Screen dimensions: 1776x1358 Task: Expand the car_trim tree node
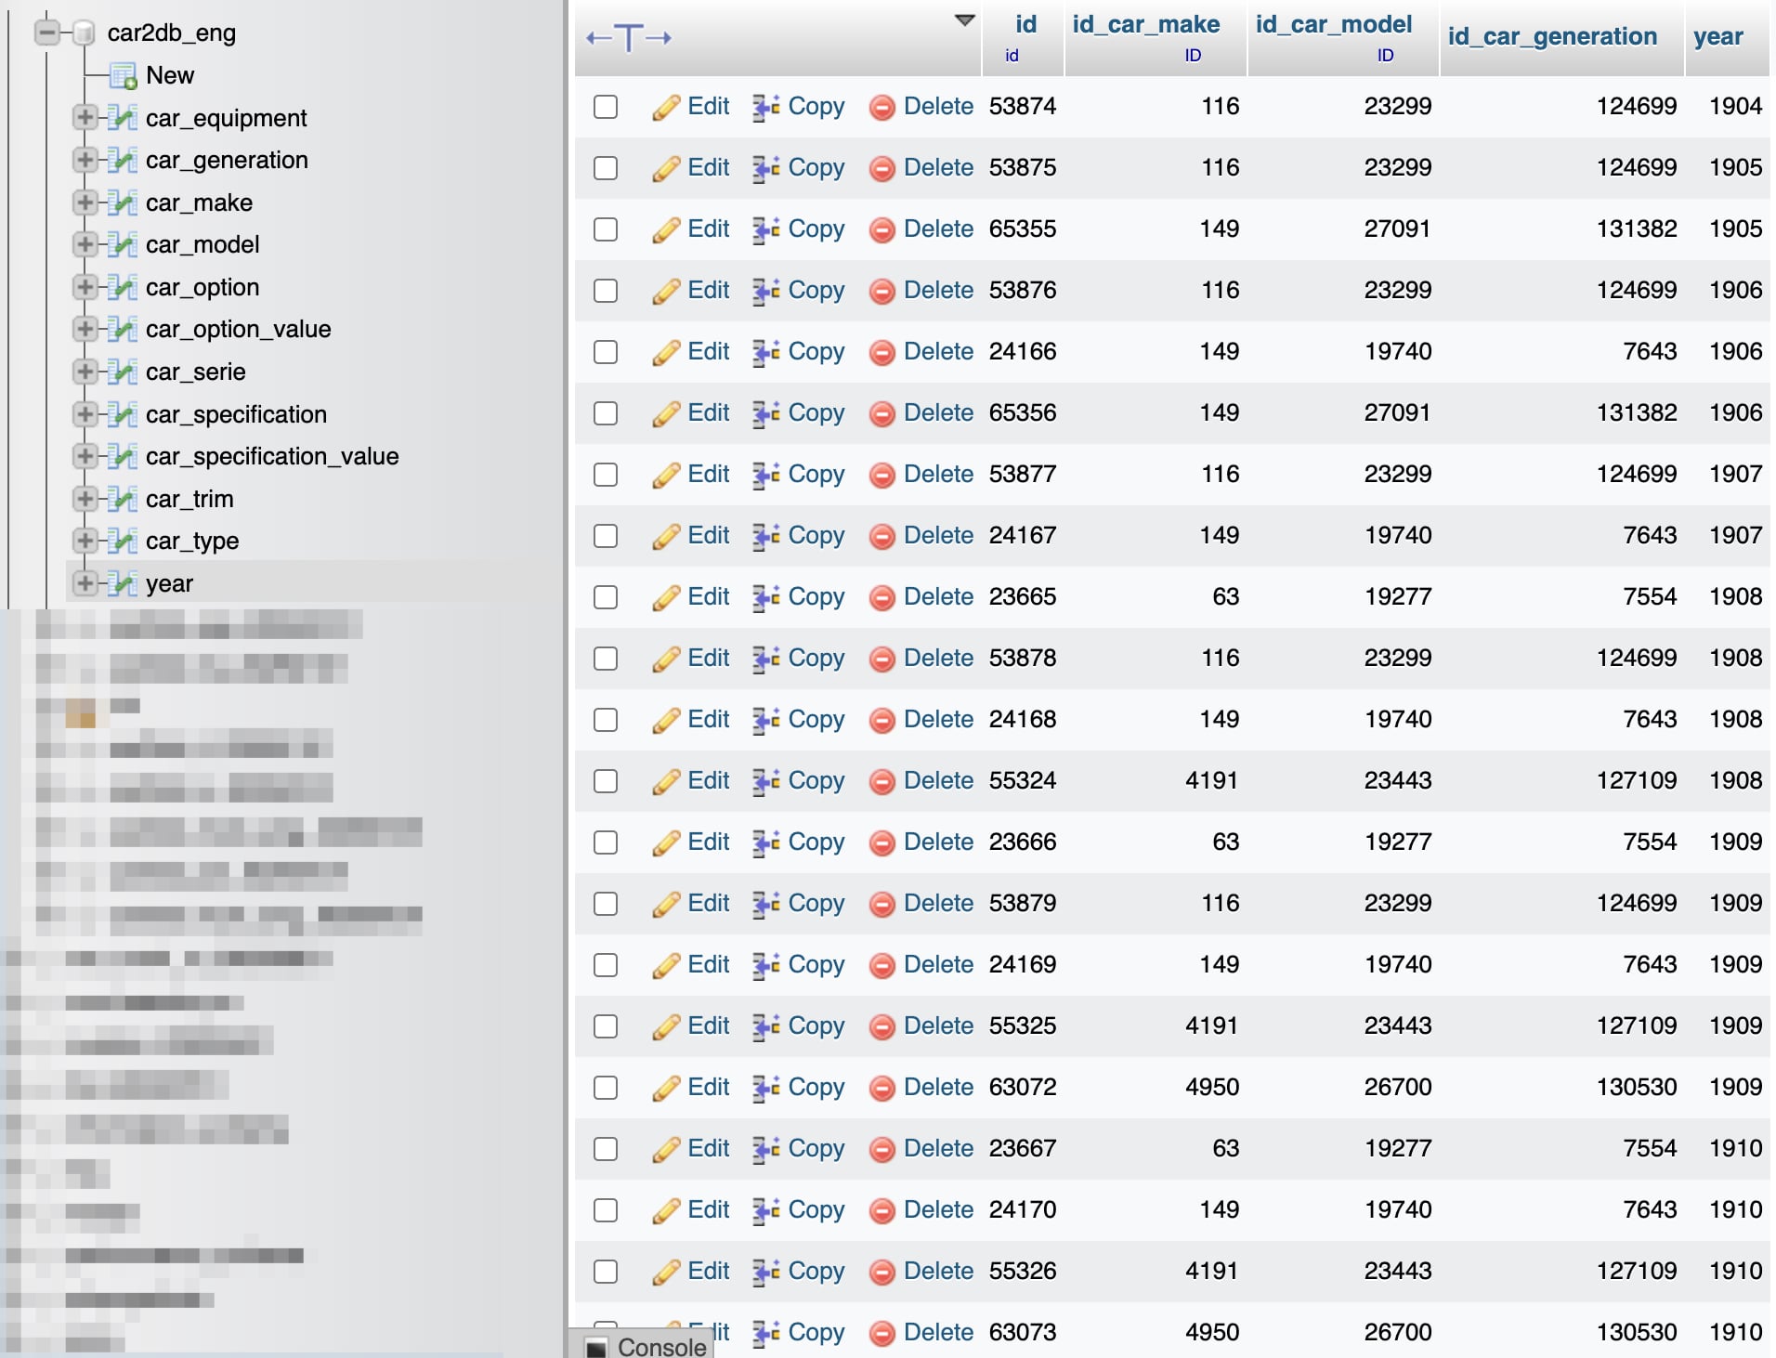85,498
